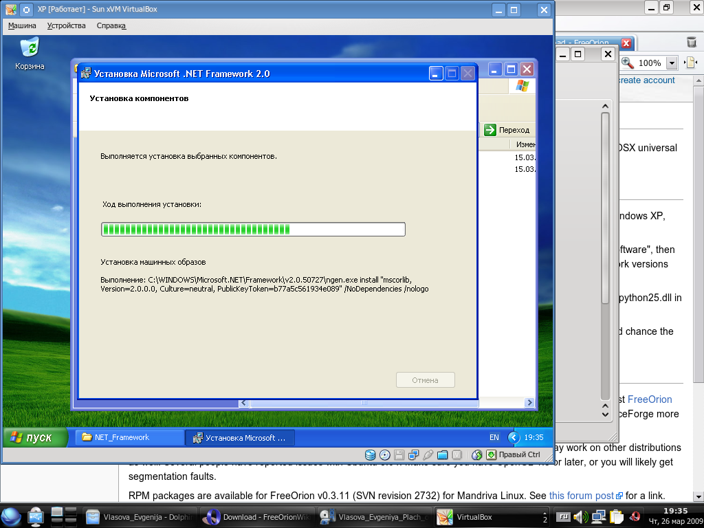Click the gray dialog scrollbar up arrow
The height and width of the screenshot is (528, 704).
pos(605,107)
